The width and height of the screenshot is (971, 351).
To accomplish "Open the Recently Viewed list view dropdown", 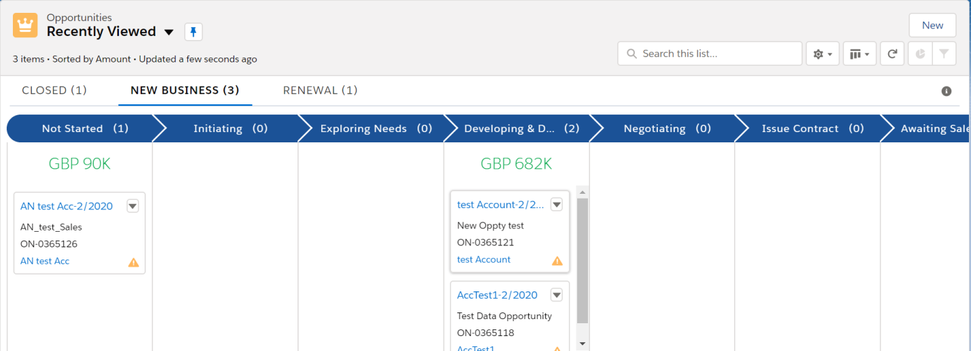I will click(x=169, y=32).
